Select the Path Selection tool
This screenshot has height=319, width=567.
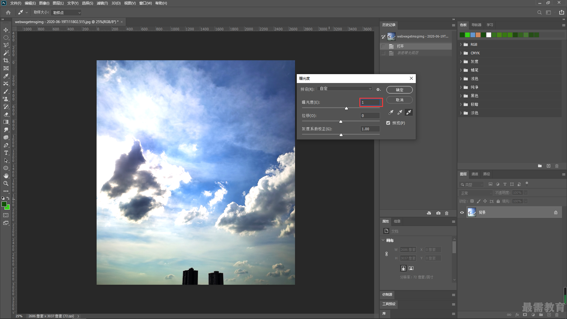point(6,160)
